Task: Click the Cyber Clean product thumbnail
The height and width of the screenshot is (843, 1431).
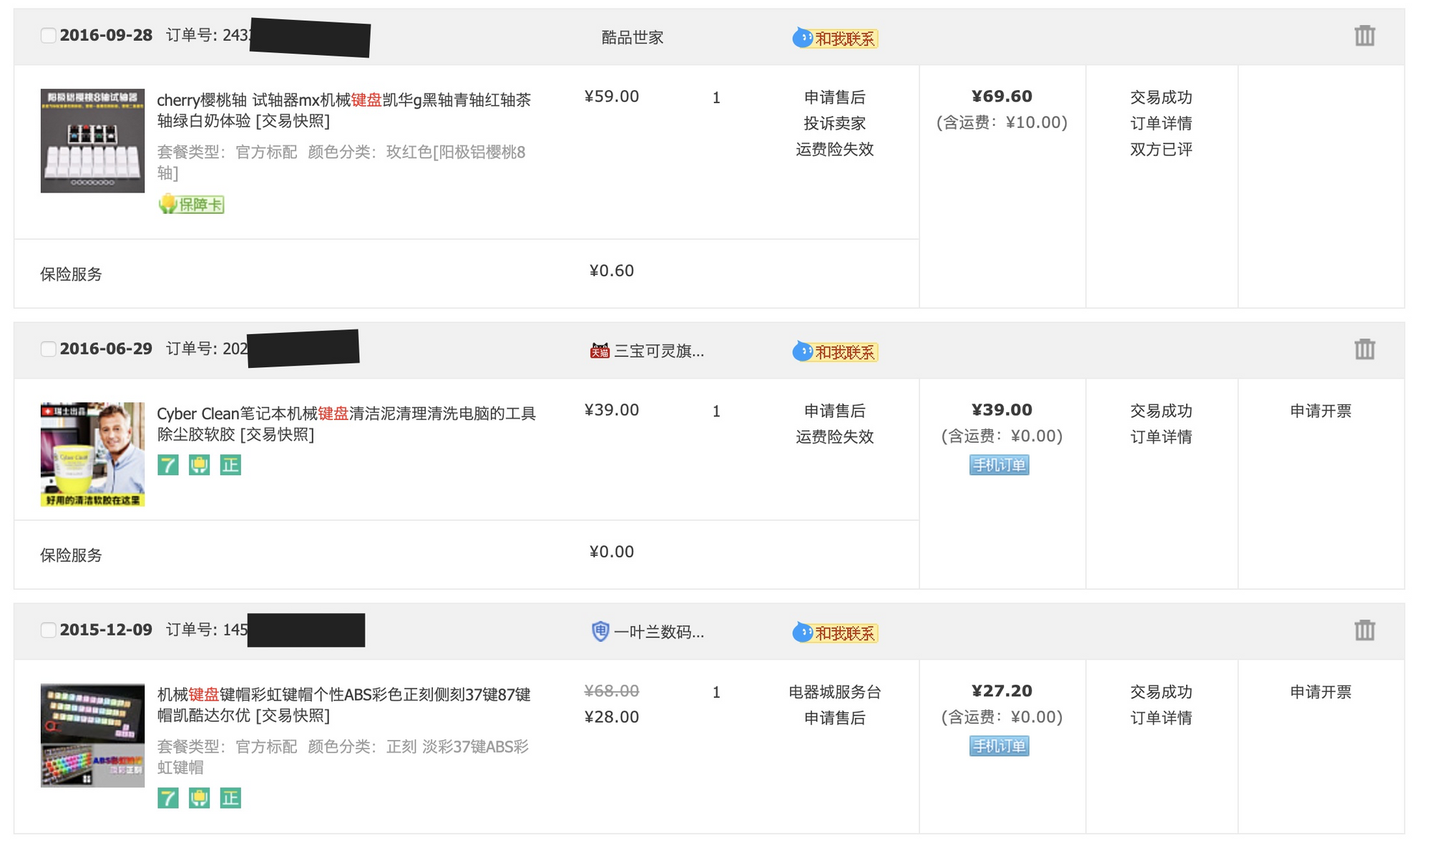Action: pos(92,454)
